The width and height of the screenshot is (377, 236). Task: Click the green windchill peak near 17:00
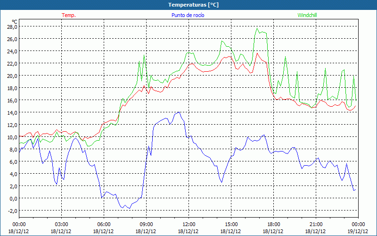[x=257, y=28]
